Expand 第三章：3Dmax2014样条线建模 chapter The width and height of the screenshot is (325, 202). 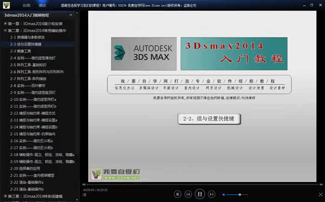6,196
